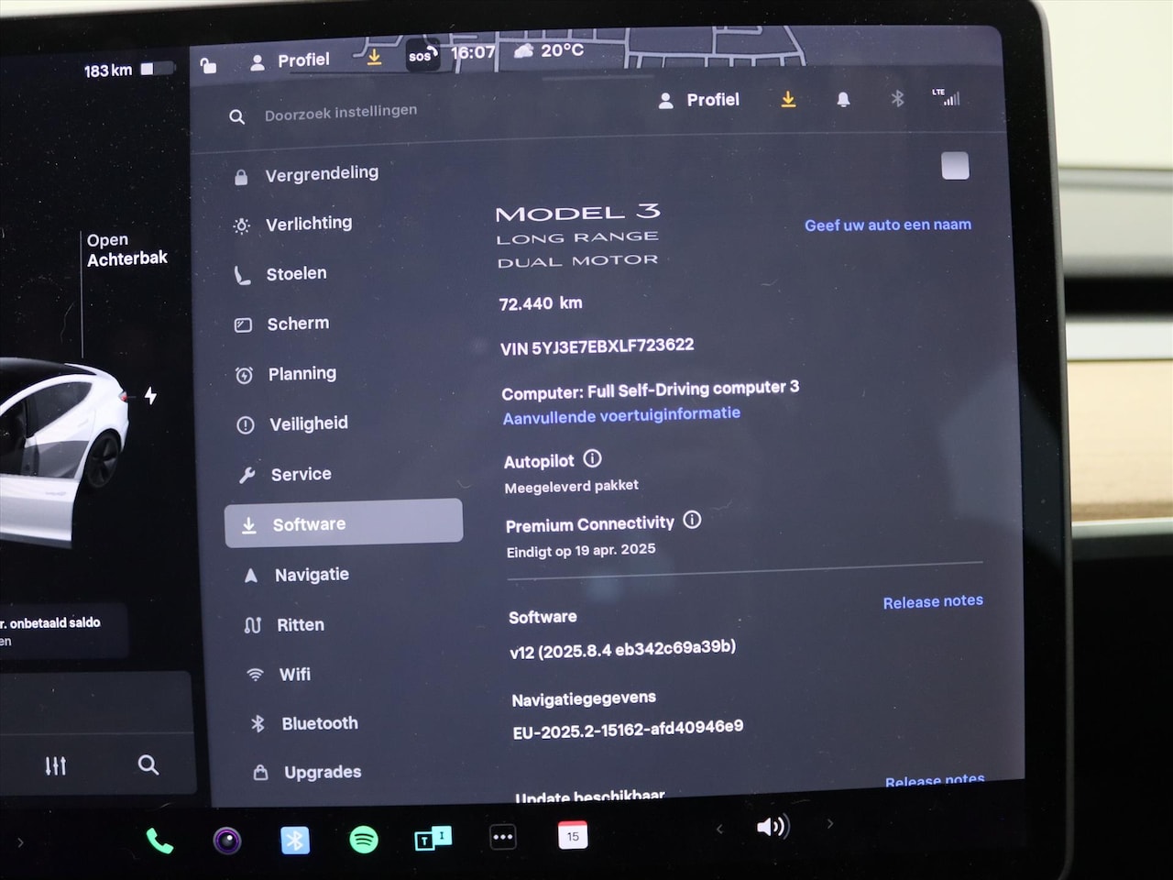Click download icon next to top-bar Profiel
The width and height of the screenshot is (1173, 880).
point(374,57)
